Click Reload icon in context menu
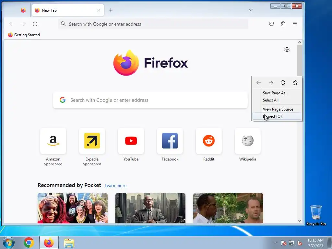Screen dimensions: 332x249 (x=283, y=83)
